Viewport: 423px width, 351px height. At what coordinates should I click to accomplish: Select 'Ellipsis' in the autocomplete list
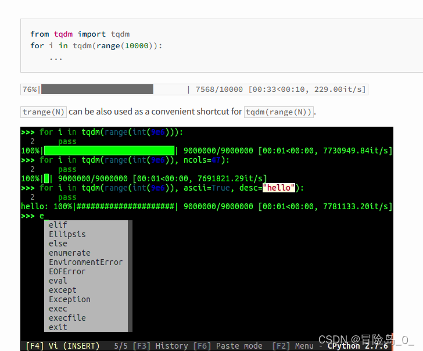(x=67, y=234)
